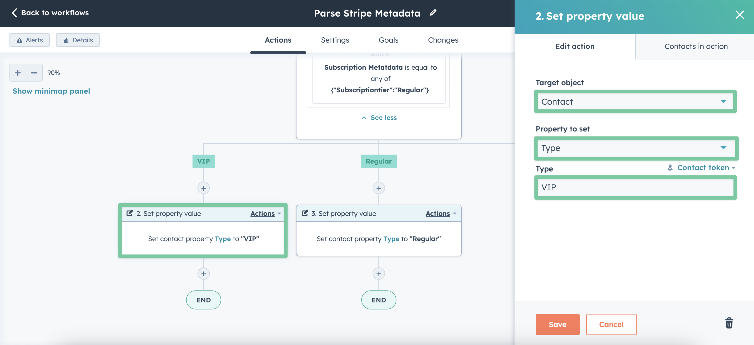The height and width of the screenshot is (345, 754).
Task: Save the Set property value action
Action: point(557,324)
